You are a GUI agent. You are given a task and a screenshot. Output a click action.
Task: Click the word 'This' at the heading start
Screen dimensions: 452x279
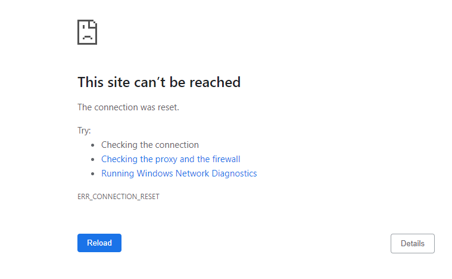point(91,82)
